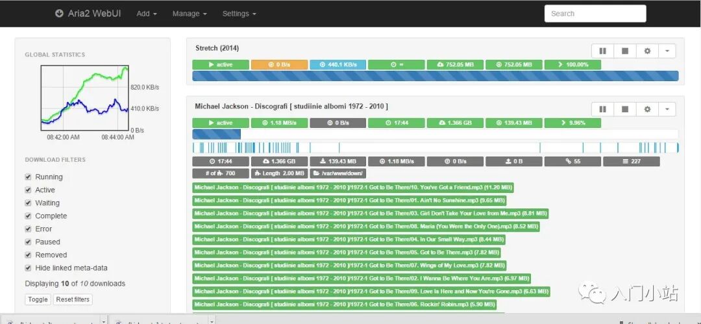Click the Stretch (2014) download title

217,48
